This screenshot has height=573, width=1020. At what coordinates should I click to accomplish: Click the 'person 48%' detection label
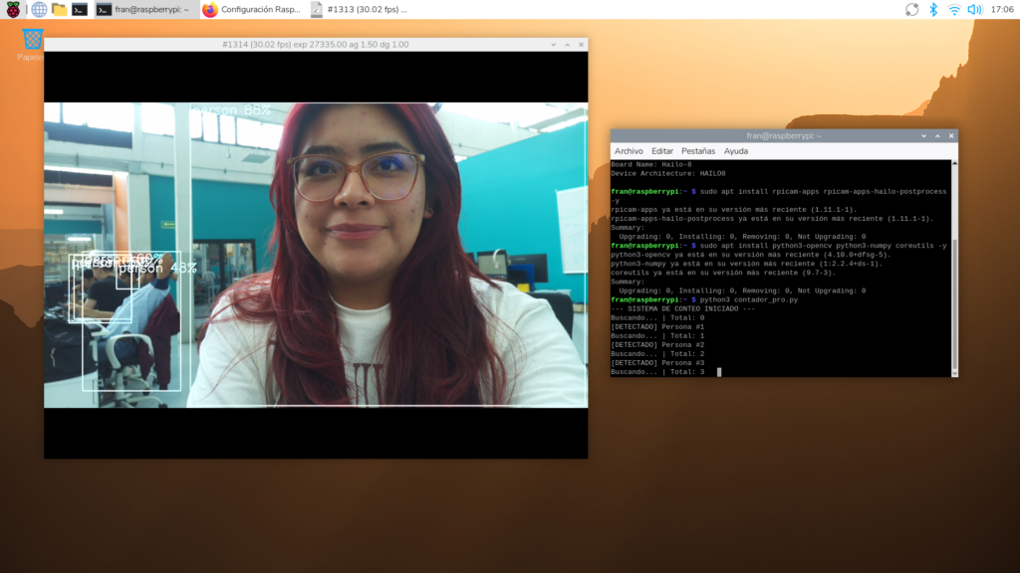[x=158, y=269]
